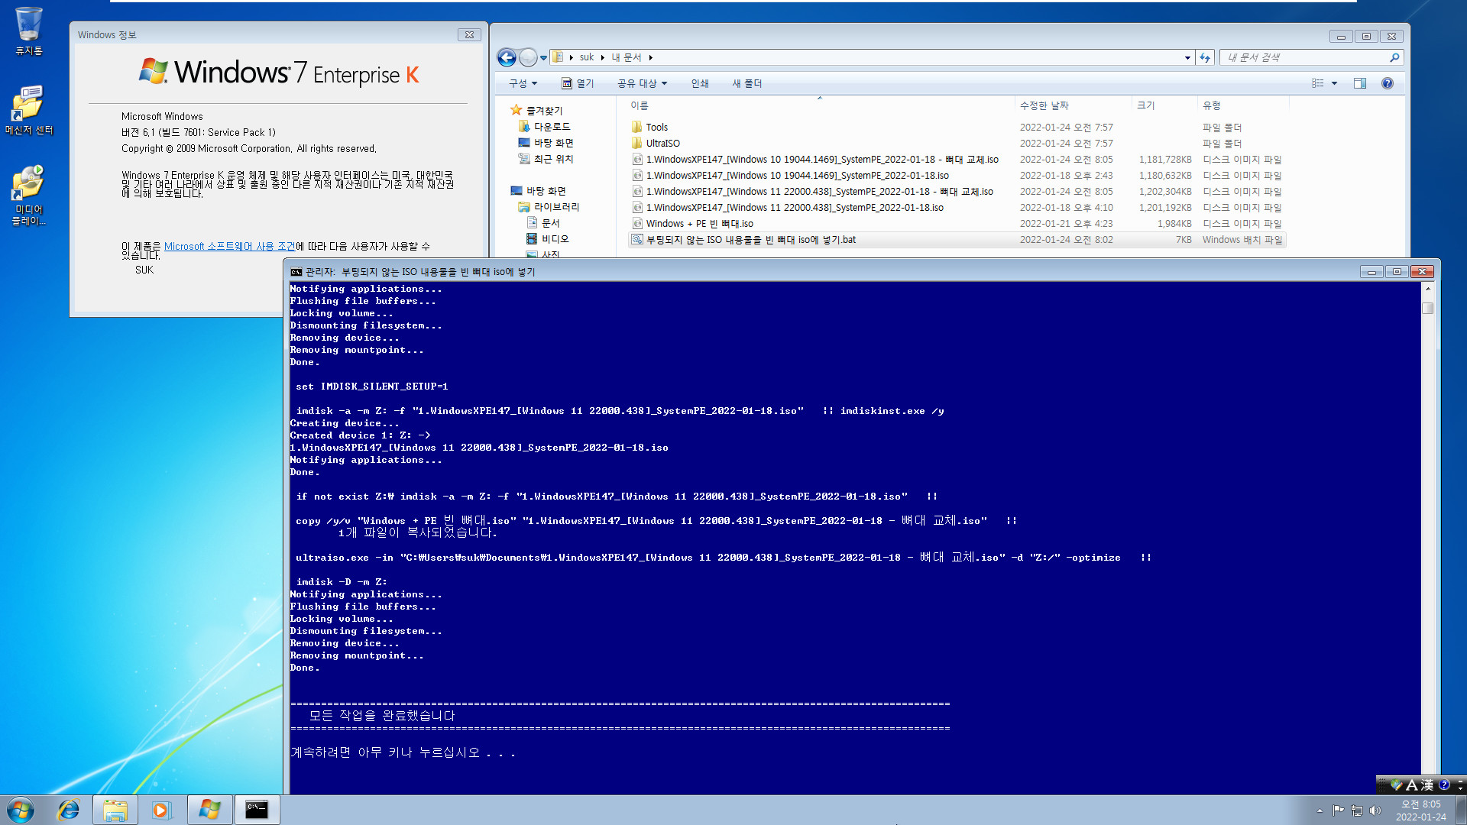Click the 새 폴더 (New folder) toolbar item
The image size is (1467, 825).
tap(747, 83)
